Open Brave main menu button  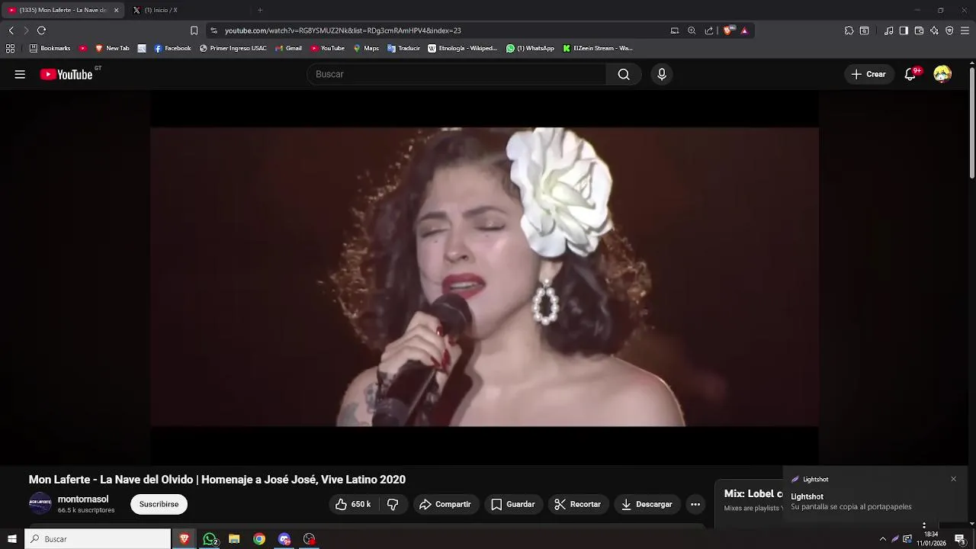click(x=965, y=30)
